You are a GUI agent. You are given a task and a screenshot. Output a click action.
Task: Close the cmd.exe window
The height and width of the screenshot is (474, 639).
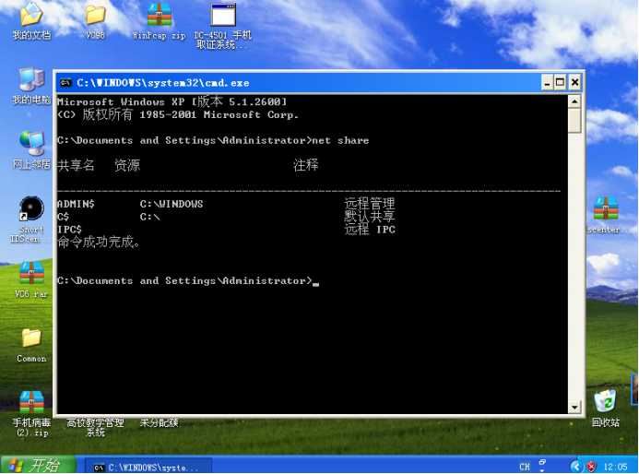(x=574, y=83)
